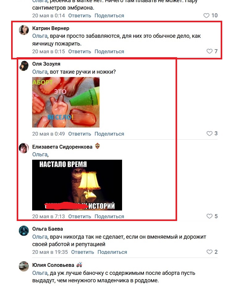Like Катрин Вернер's comment with heart
The image size is (225, 286).
209,51
